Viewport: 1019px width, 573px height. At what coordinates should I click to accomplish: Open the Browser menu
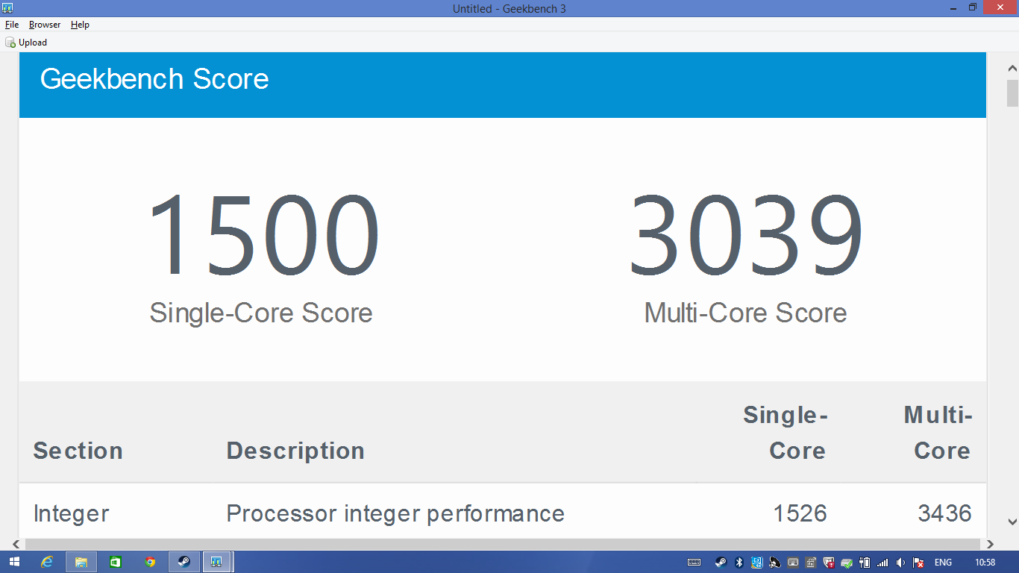click(45, 25)
